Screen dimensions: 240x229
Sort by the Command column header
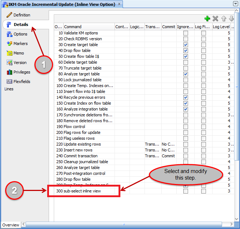pyautogui.click(x=88, y=27)
